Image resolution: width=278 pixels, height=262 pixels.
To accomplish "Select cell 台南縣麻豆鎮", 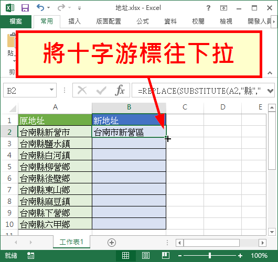I will pos(55,201).
